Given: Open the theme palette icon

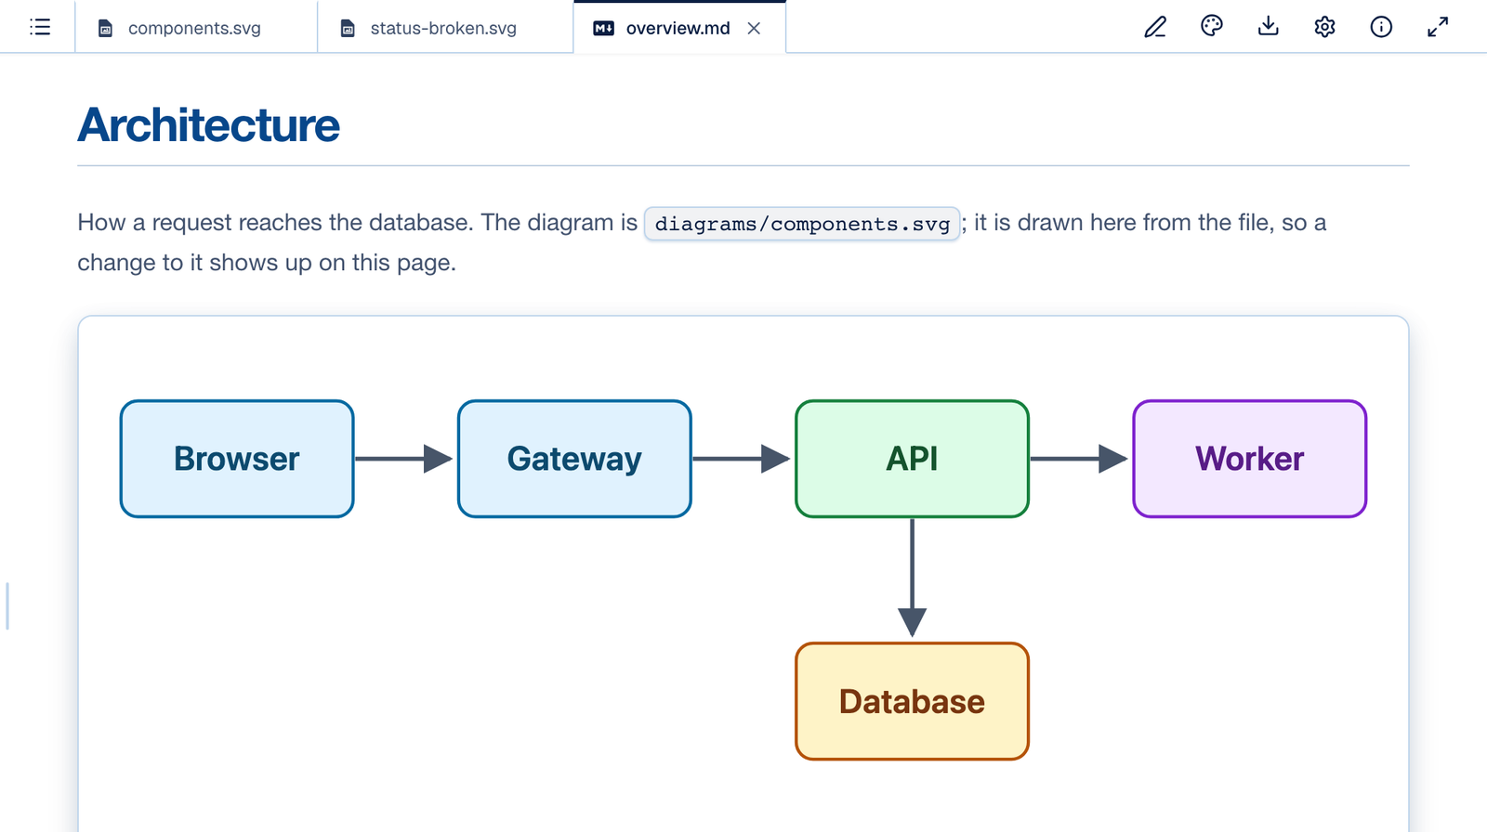Looking at the screenshot, I should (x=1212, y=27).
